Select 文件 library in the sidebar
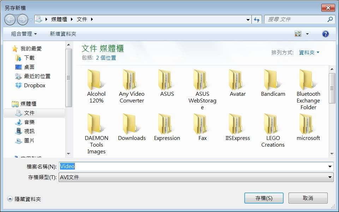 click(x=34, y=113)
